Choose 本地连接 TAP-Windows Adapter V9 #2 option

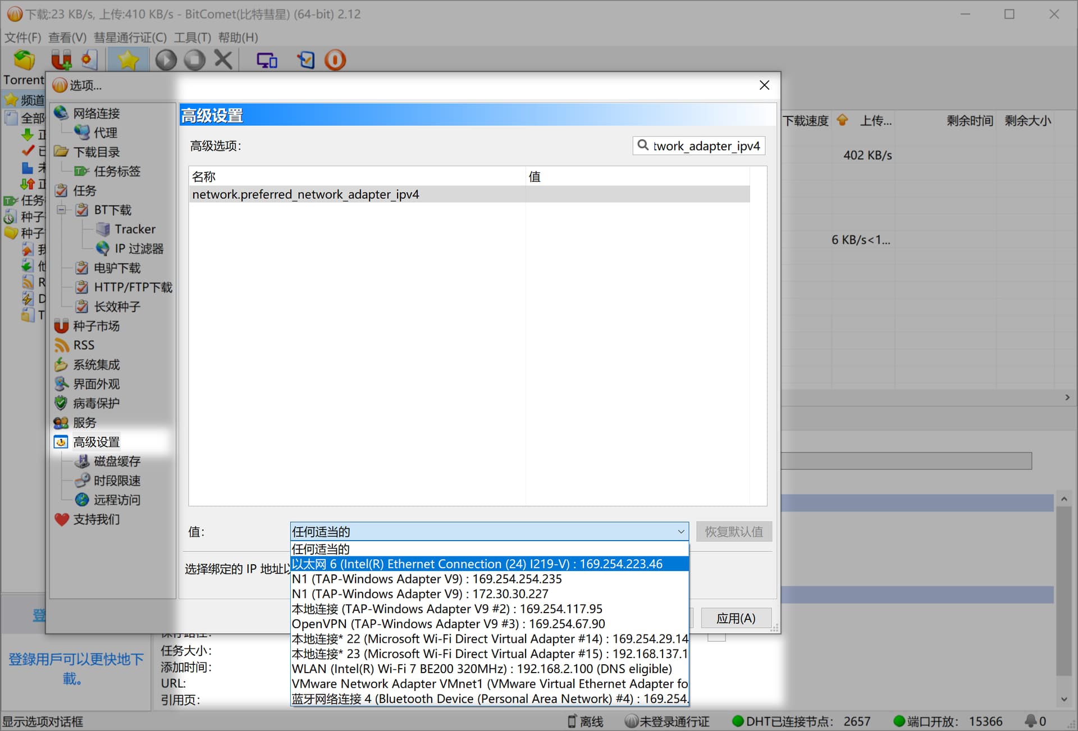[489, 609]
